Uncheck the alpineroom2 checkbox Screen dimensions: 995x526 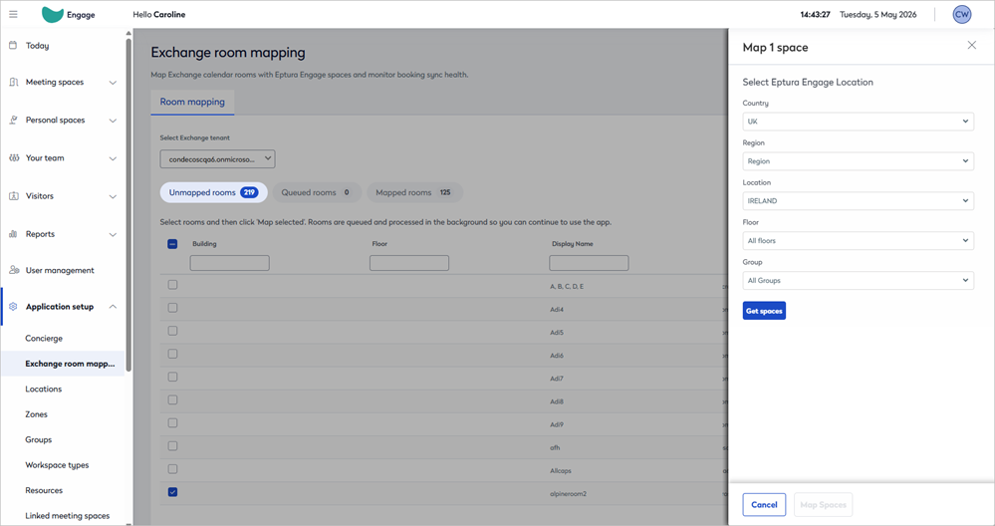coord(172,492)
